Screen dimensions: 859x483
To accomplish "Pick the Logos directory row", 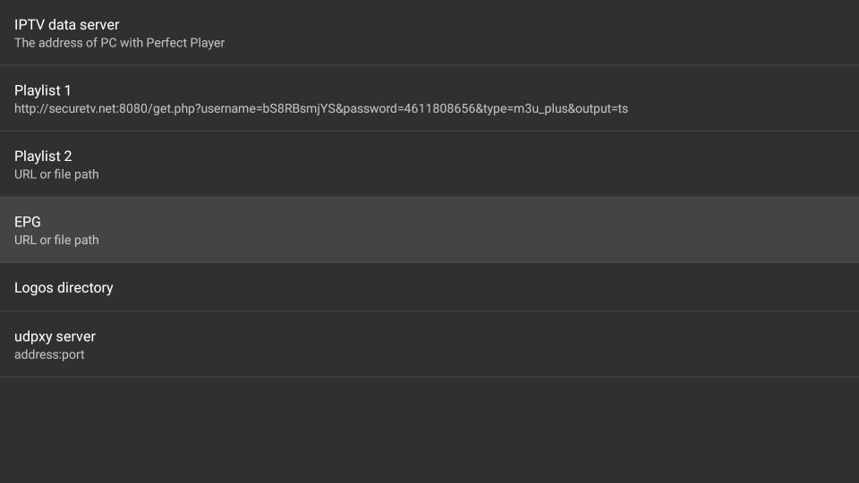I will tap(429, 287).
